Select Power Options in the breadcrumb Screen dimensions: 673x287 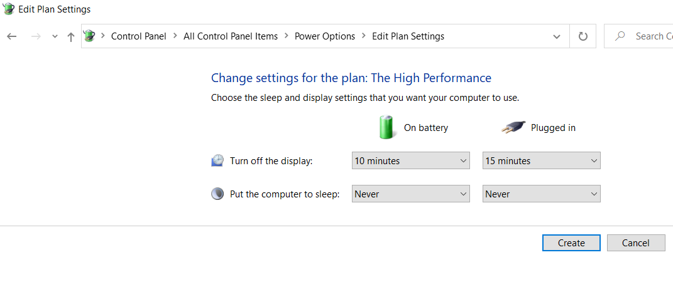click(x=324, y=36)
